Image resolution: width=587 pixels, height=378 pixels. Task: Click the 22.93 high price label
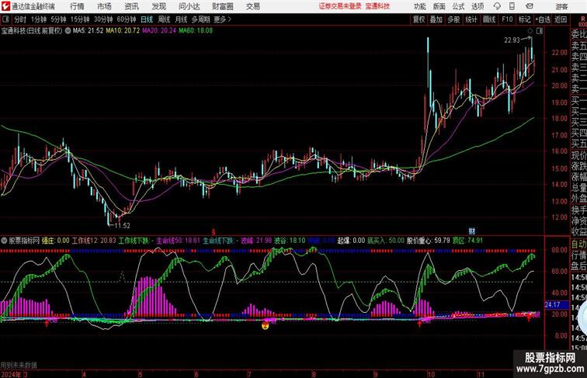512,40
